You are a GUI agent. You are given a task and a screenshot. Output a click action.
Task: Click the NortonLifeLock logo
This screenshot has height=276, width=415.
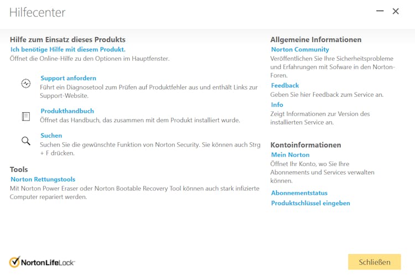coord(42,262)
